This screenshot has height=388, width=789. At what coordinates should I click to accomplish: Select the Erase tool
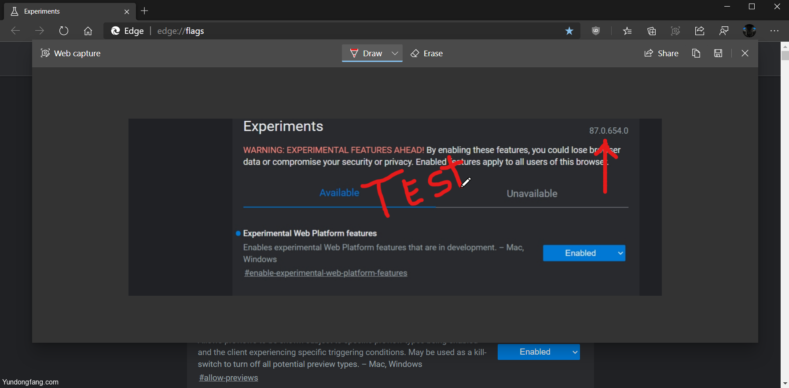click(427, 53)
